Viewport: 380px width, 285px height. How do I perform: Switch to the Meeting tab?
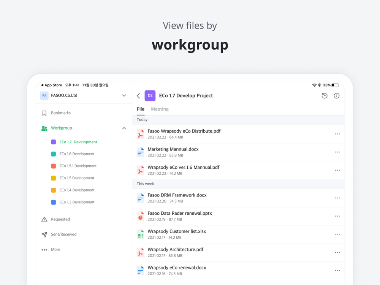click(x=160, y=109)
